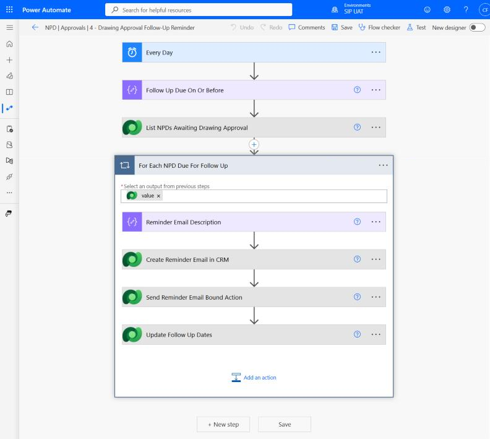
Task: Click the Power Automate title
Action: click(46, 10)
